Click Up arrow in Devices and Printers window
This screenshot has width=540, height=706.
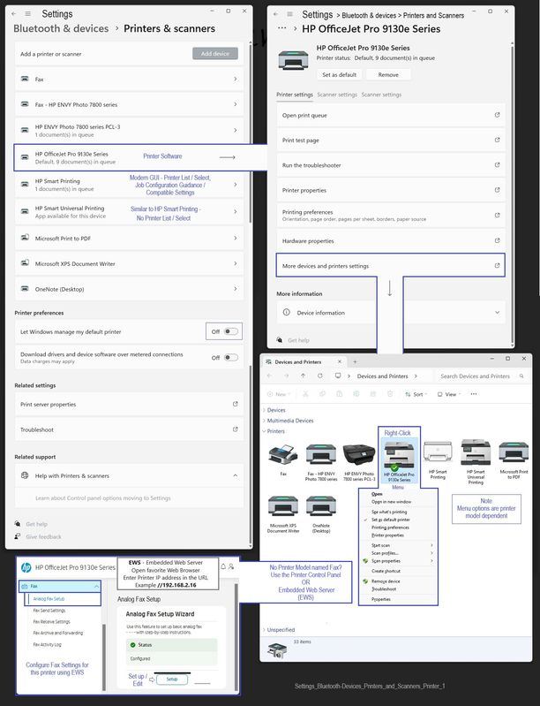[x=303, y=376]
